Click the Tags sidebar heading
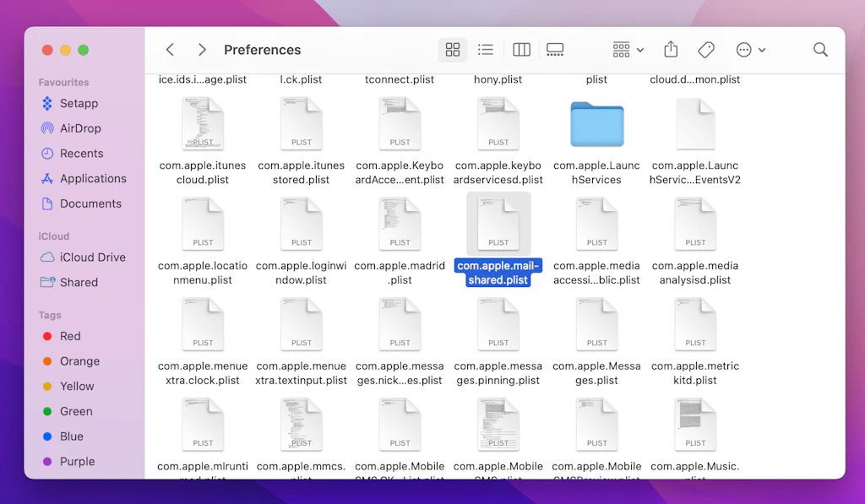Viewport: 865px width, 504px height. click(50, 315)
